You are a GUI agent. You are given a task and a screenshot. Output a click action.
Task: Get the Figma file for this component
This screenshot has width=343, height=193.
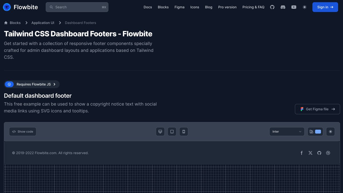pyautogui.click(x=317, y=109)
